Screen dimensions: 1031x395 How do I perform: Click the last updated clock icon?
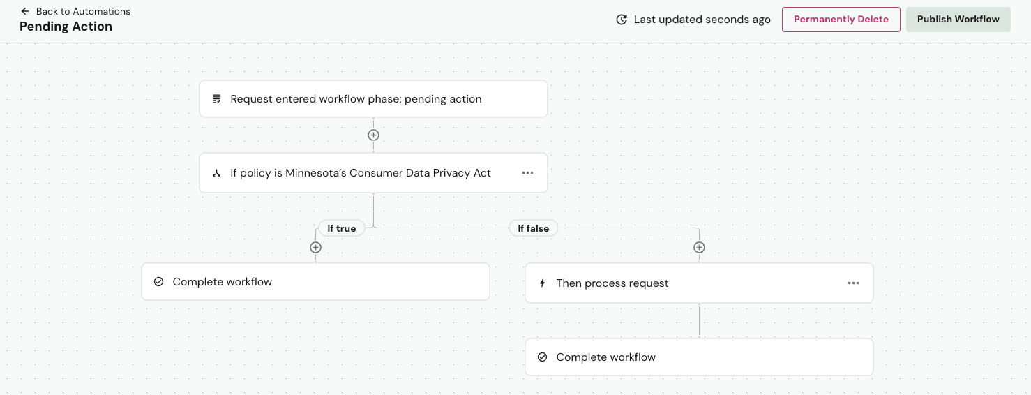pos(622,20)
